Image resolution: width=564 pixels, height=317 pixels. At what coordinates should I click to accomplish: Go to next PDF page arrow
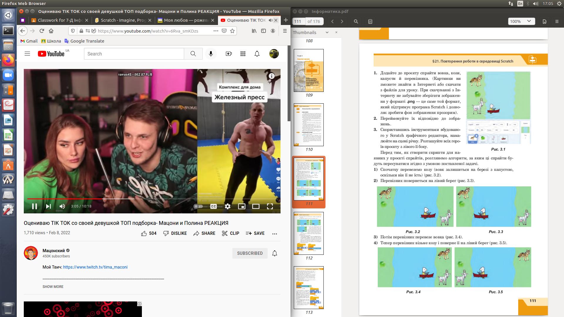click(x=342, y=21)
